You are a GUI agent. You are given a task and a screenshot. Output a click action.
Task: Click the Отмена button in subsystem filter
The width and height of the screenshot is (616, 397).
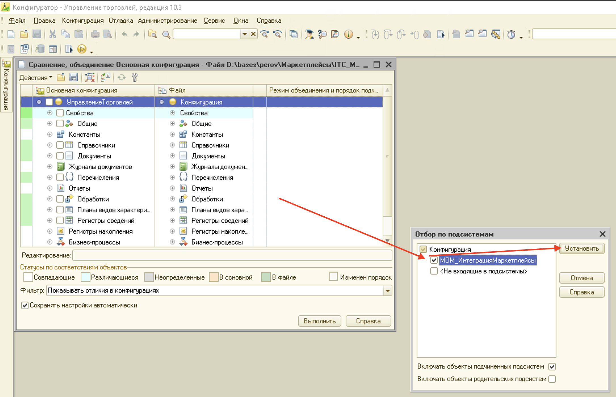582,278
